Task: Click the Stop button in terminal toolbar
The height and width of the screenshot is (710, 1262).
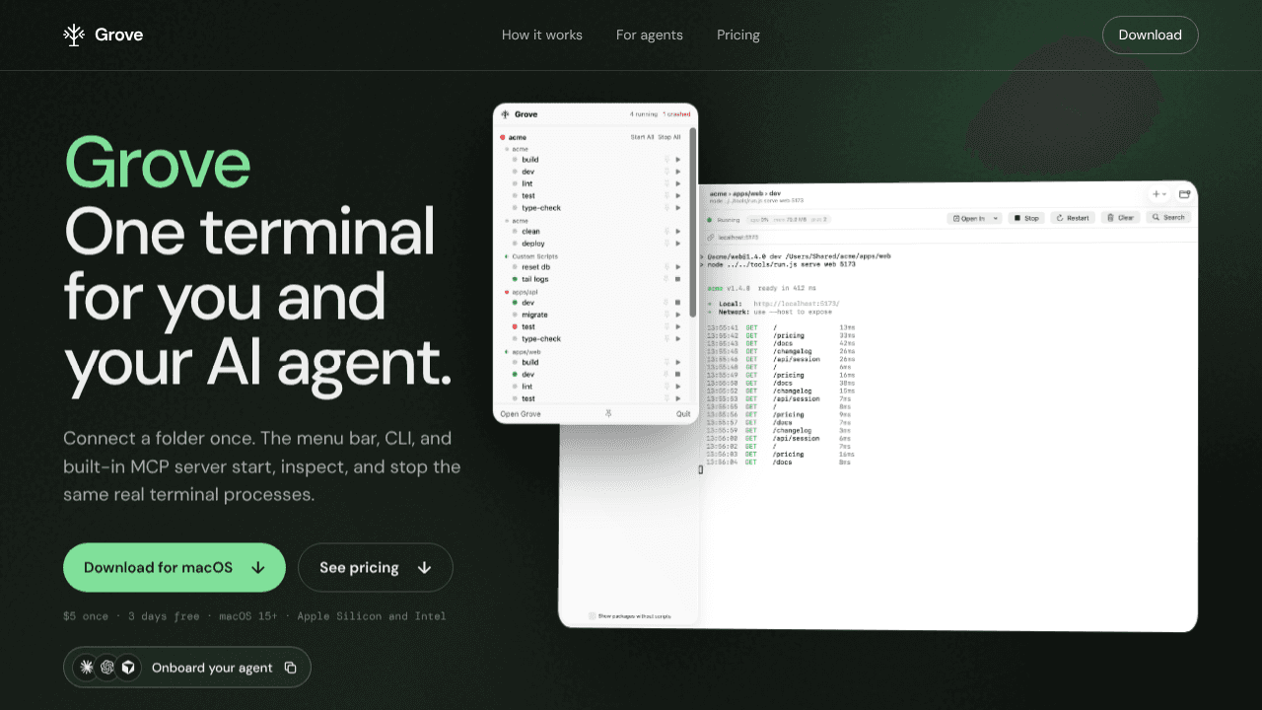Action: coord(1025,218)
